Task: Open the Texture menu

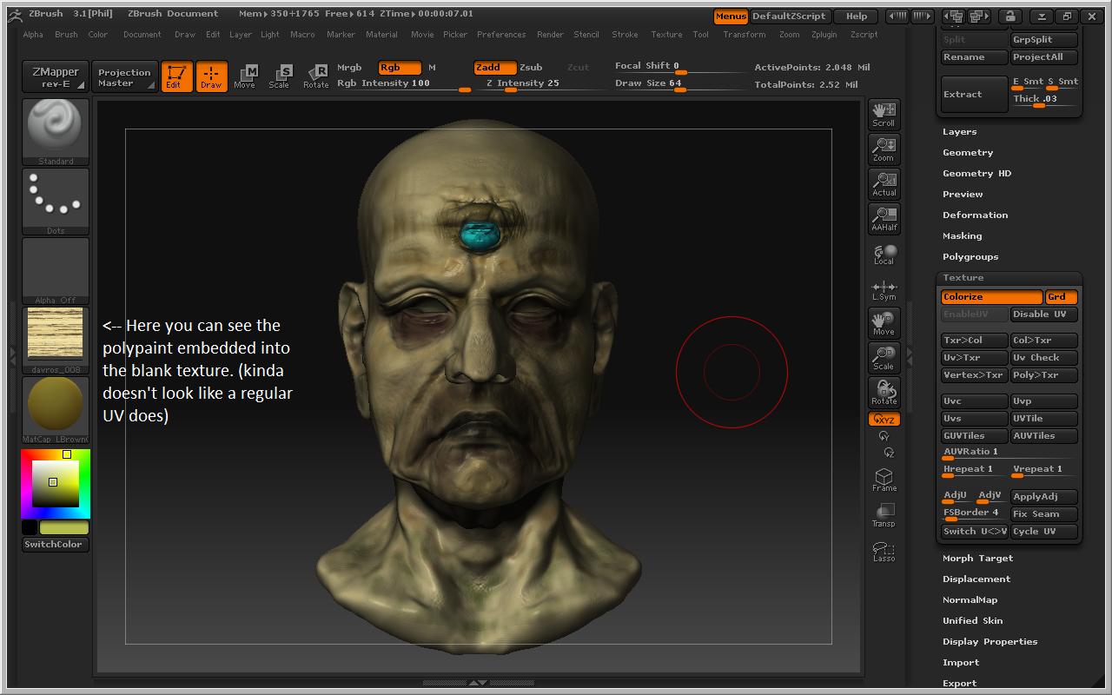Action: coord(666,35)
